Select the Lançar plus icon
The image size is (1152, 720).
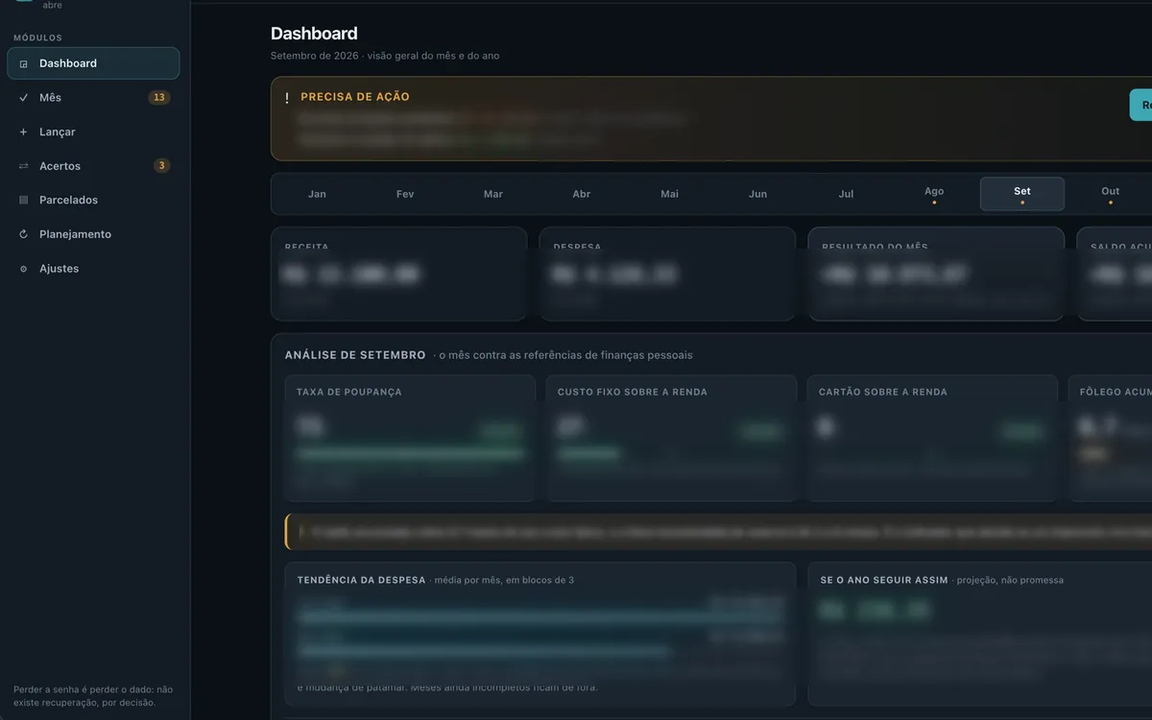(x=24, y=132)
